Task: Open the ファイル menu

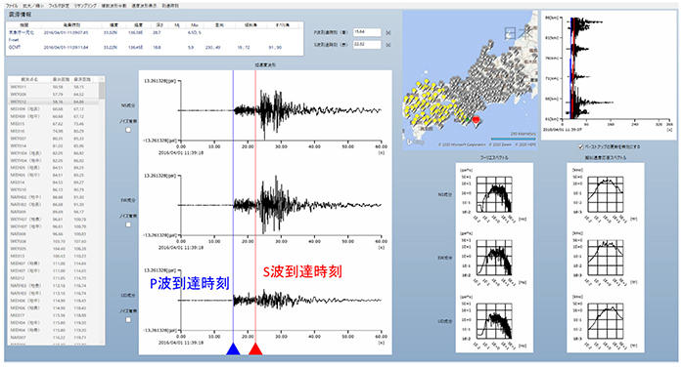Action: click(x=12, y=6)
